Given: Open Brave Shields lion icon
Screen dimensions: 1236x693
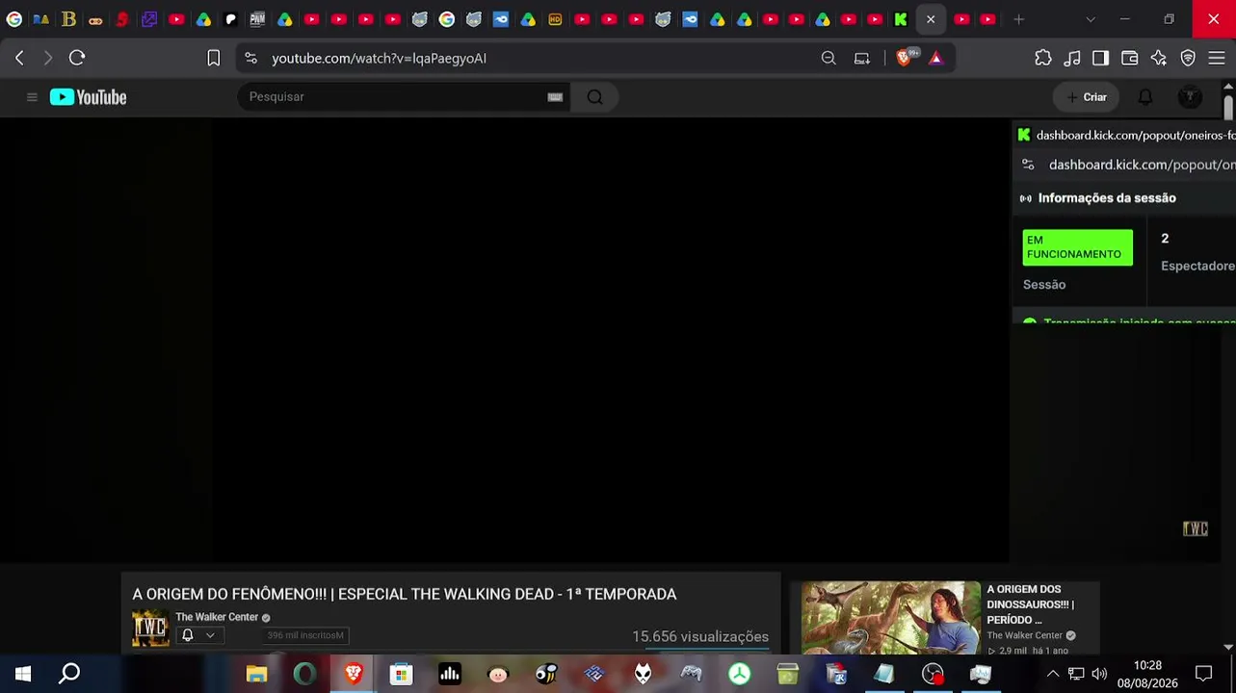Looking at the screenshot, I should (x=904, y=58).
